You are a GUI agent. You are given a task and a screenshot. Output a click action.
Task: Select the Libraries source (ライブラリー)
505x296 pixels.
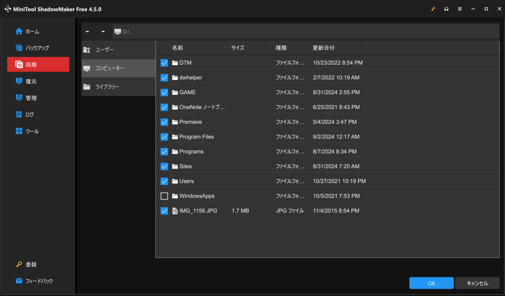click(118, 87)
